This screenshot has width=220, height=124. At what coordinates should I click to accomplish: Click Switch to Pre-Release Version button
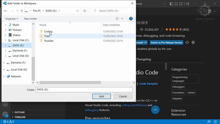tap(166, 42)
